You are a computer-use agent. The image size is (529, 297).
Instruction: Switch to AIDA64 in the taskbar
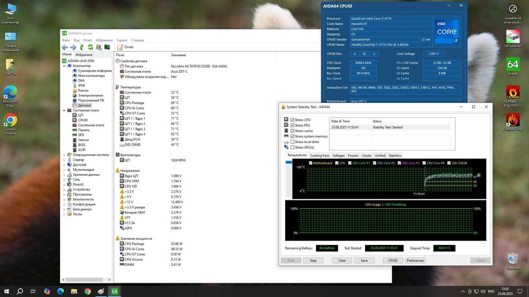point(114,291)
